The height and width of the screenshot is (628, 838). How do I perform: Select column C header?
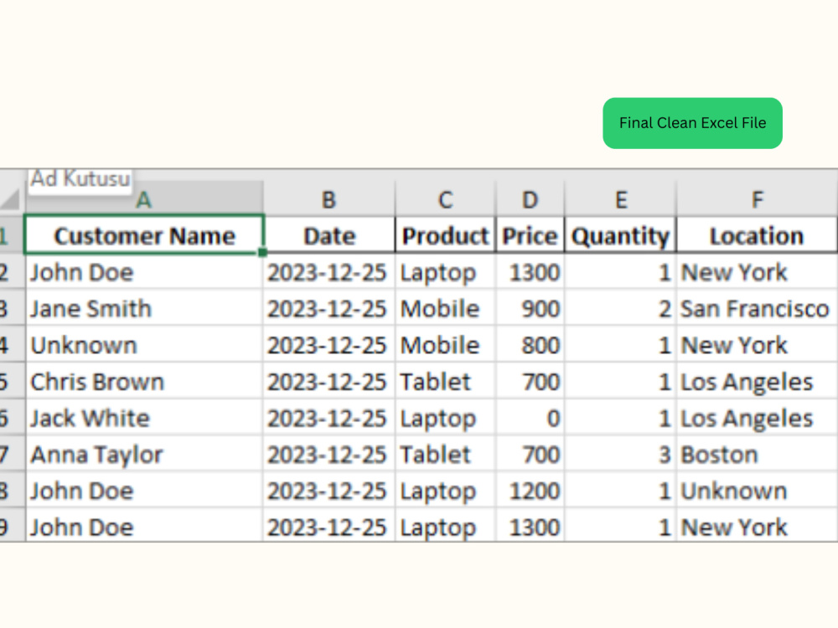(x=445, y=200)
